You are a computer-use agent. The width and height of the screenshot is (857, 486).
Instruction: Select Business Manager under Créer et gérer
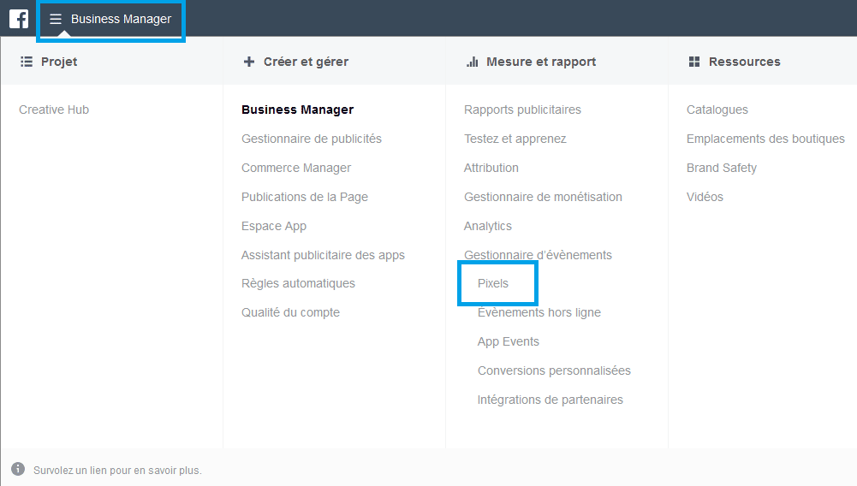297,110
